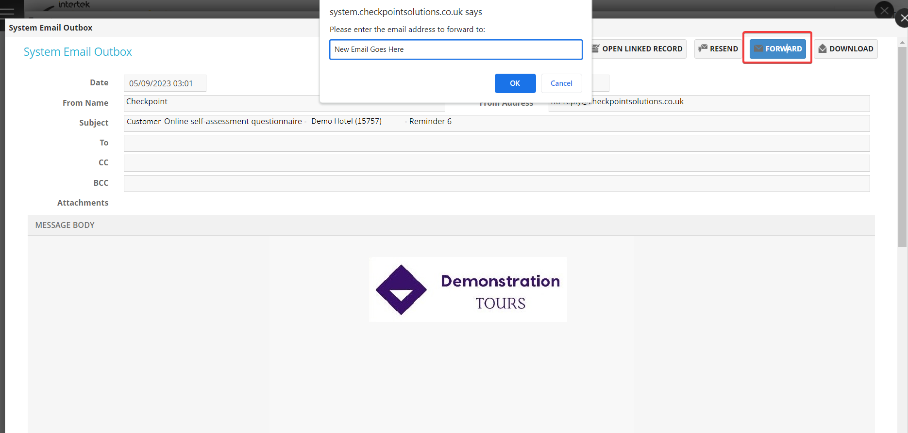Click the Subject field with questionnaire reminder

496,123
